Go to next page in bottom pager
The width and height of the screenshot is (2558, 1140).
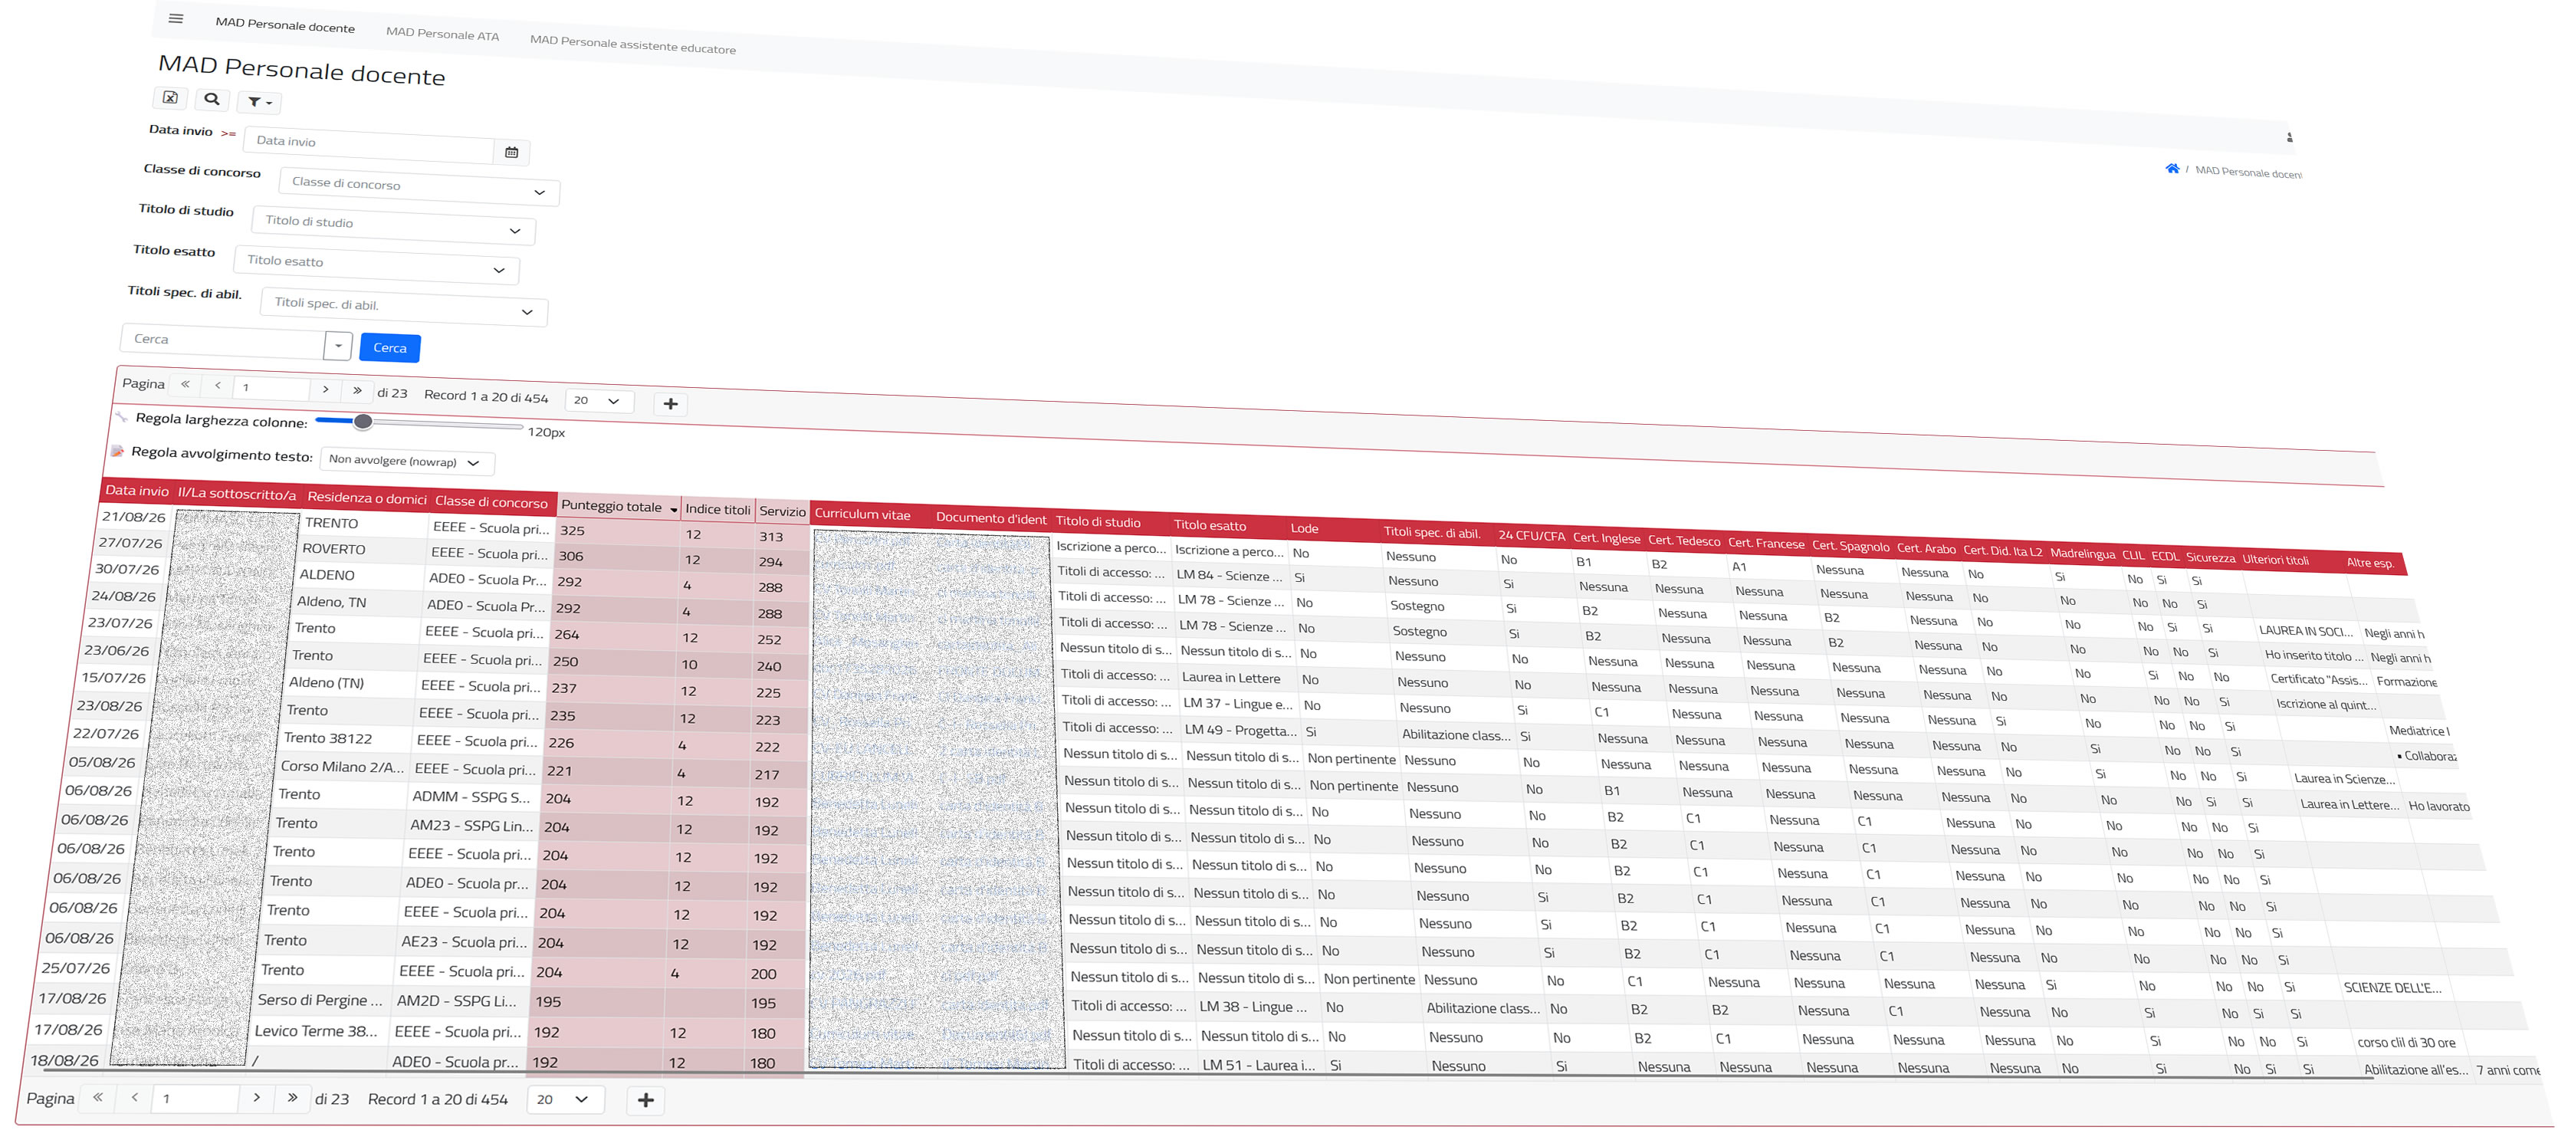(x=256, y=1097)
